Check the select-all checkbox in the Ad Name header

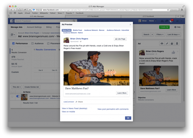click(x=12, y=92)
